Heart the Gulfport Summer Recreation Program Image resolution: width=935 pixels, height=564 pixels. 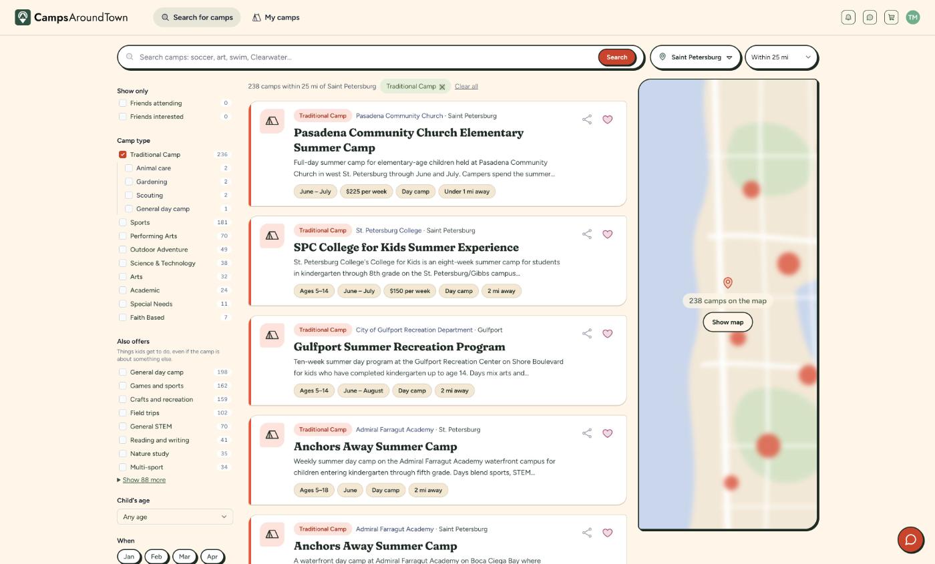[x=607, y=334]
